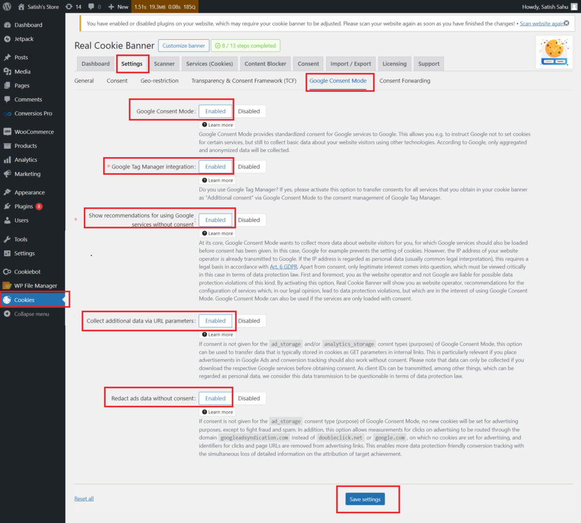Open the Import / Export tab

(351, 64)
